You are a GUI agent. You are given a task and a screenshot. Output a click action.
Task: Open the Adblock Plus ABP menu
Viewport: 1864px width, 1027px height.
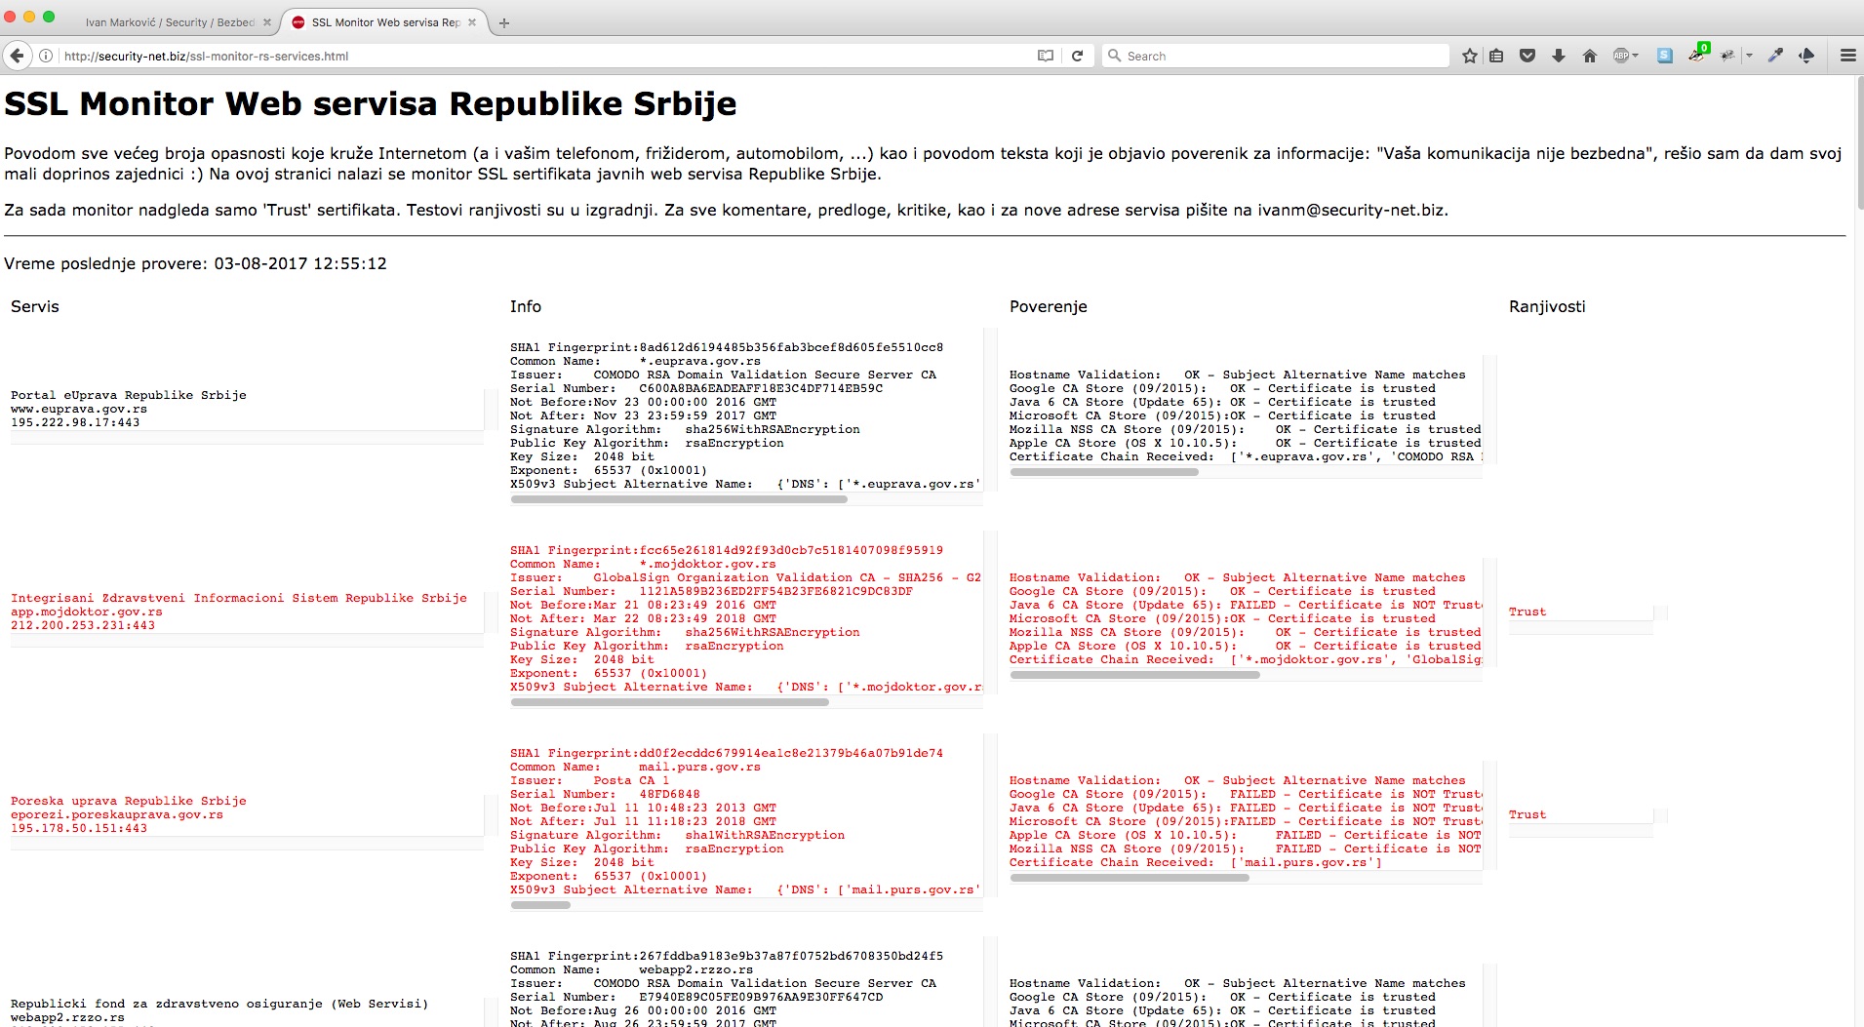(1625, 56)
